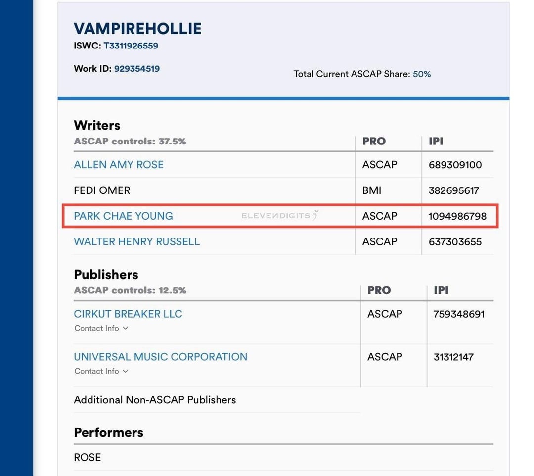Viewport: 534px width, 476px height.
Task: Click the chevron beside Cirkut Breaker Contact Info
Action: coord(125,328)
